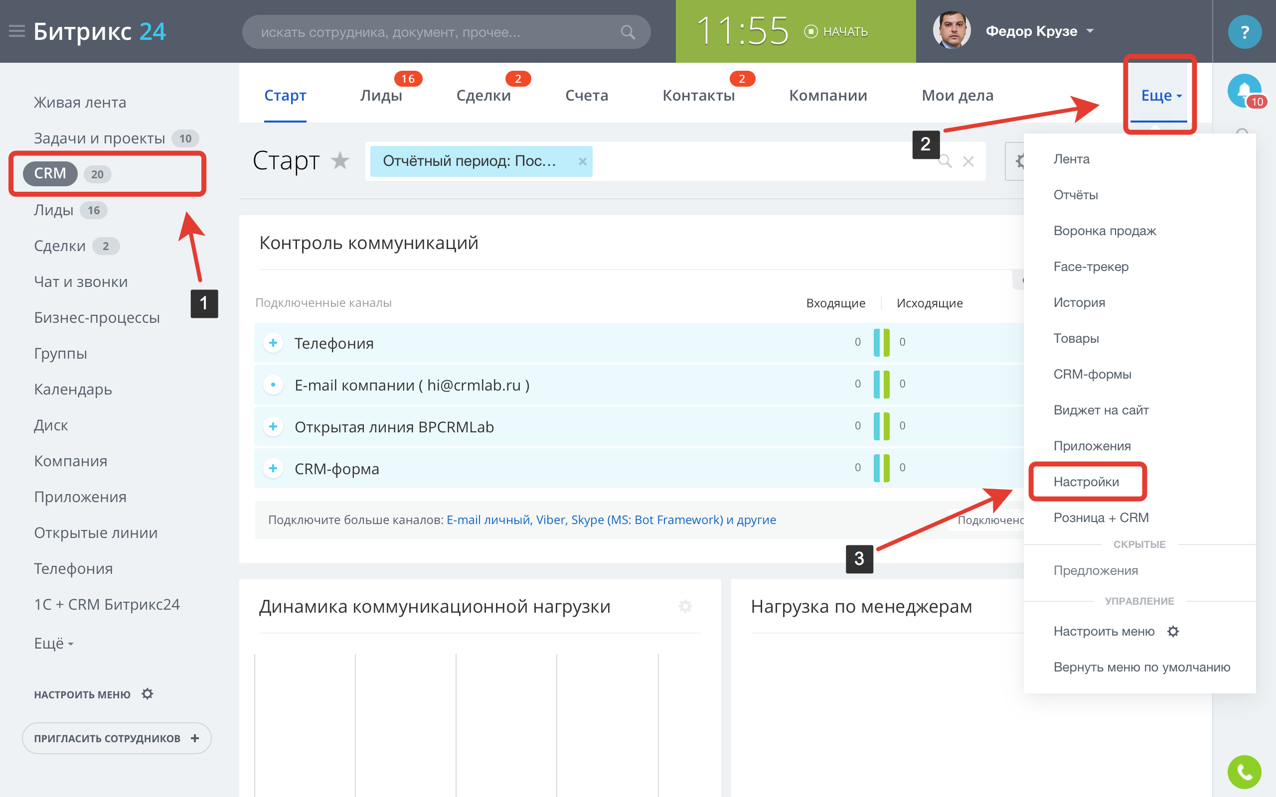Switch to the Лиды tab
Viewport: 1276px width, 797px height.
(381, 96)
